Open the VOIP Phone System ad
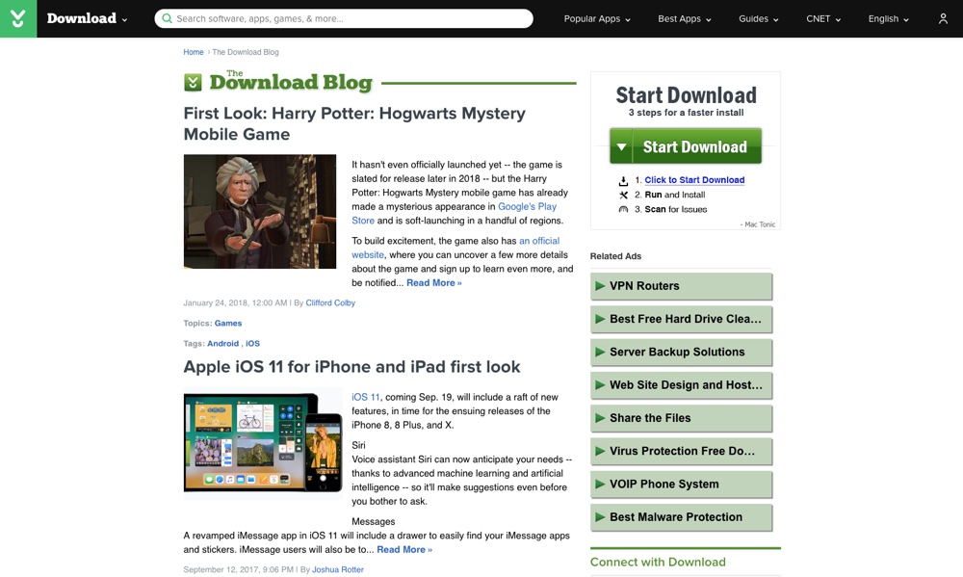Image resolution: width=963 pixels, height=577 pixels. 681,485
